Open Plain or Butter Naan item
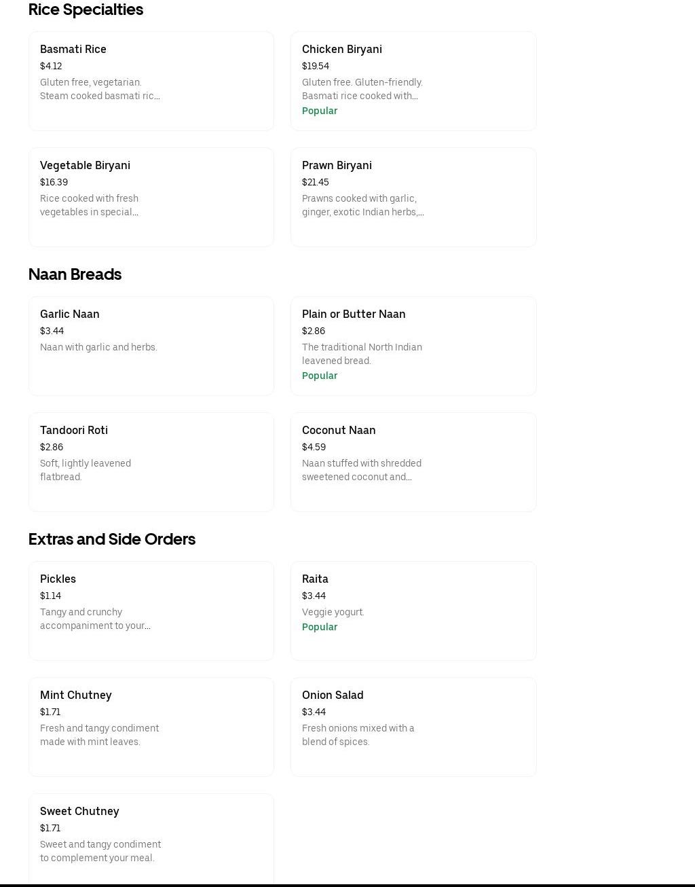695x887 pixels. (413, 346)
